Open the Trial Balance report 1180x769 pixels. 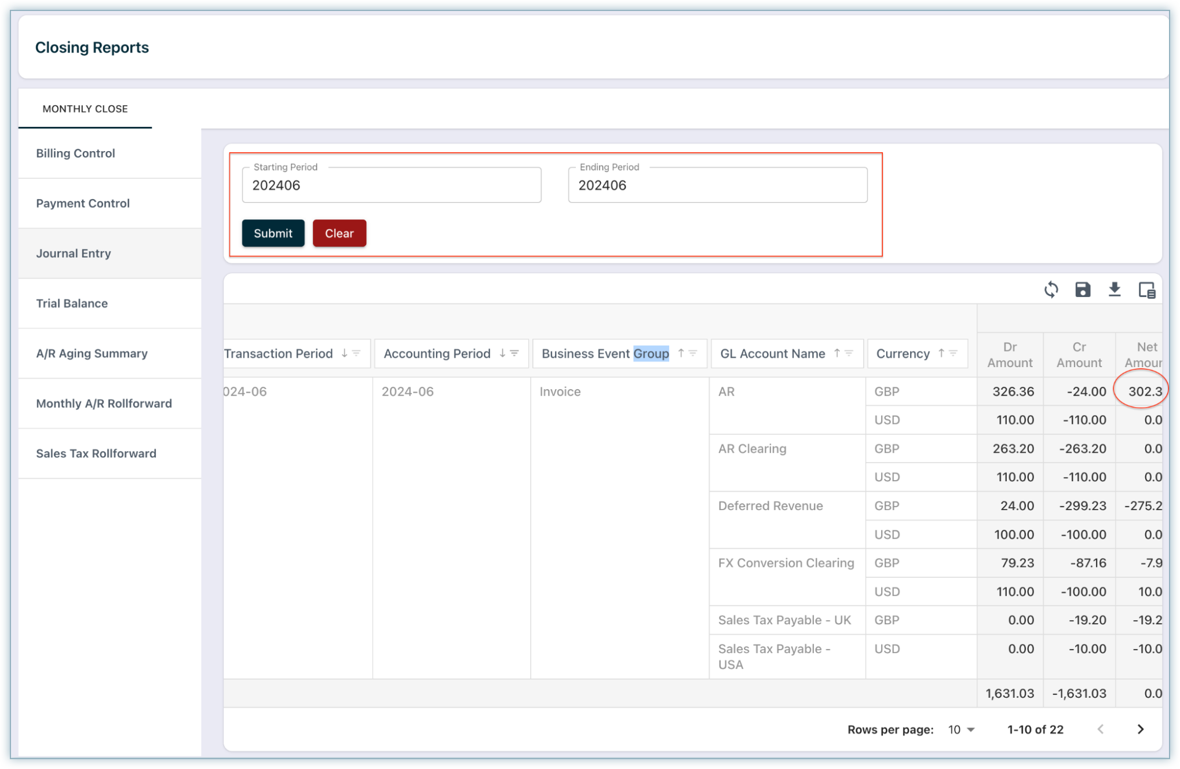coord(72,303)
